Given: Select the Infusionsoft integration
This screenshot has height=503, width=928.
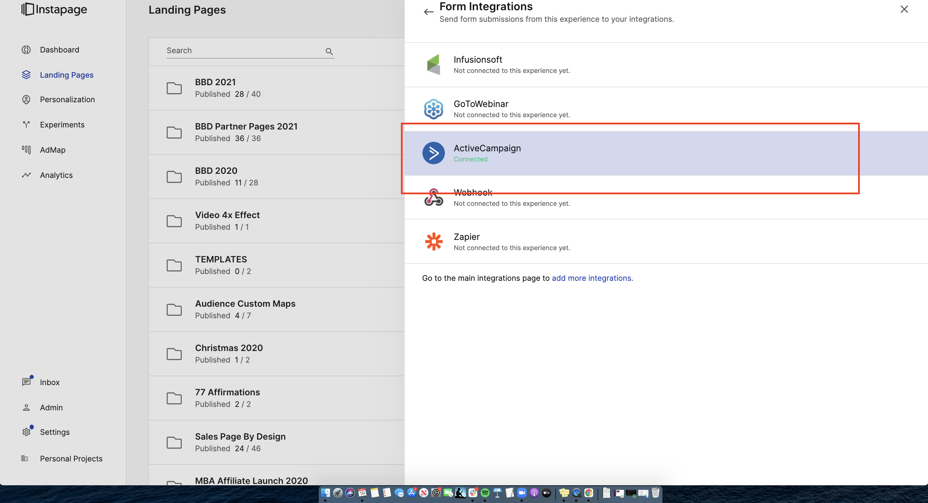Looking at the screenshot, I should (x=666, y=64).
